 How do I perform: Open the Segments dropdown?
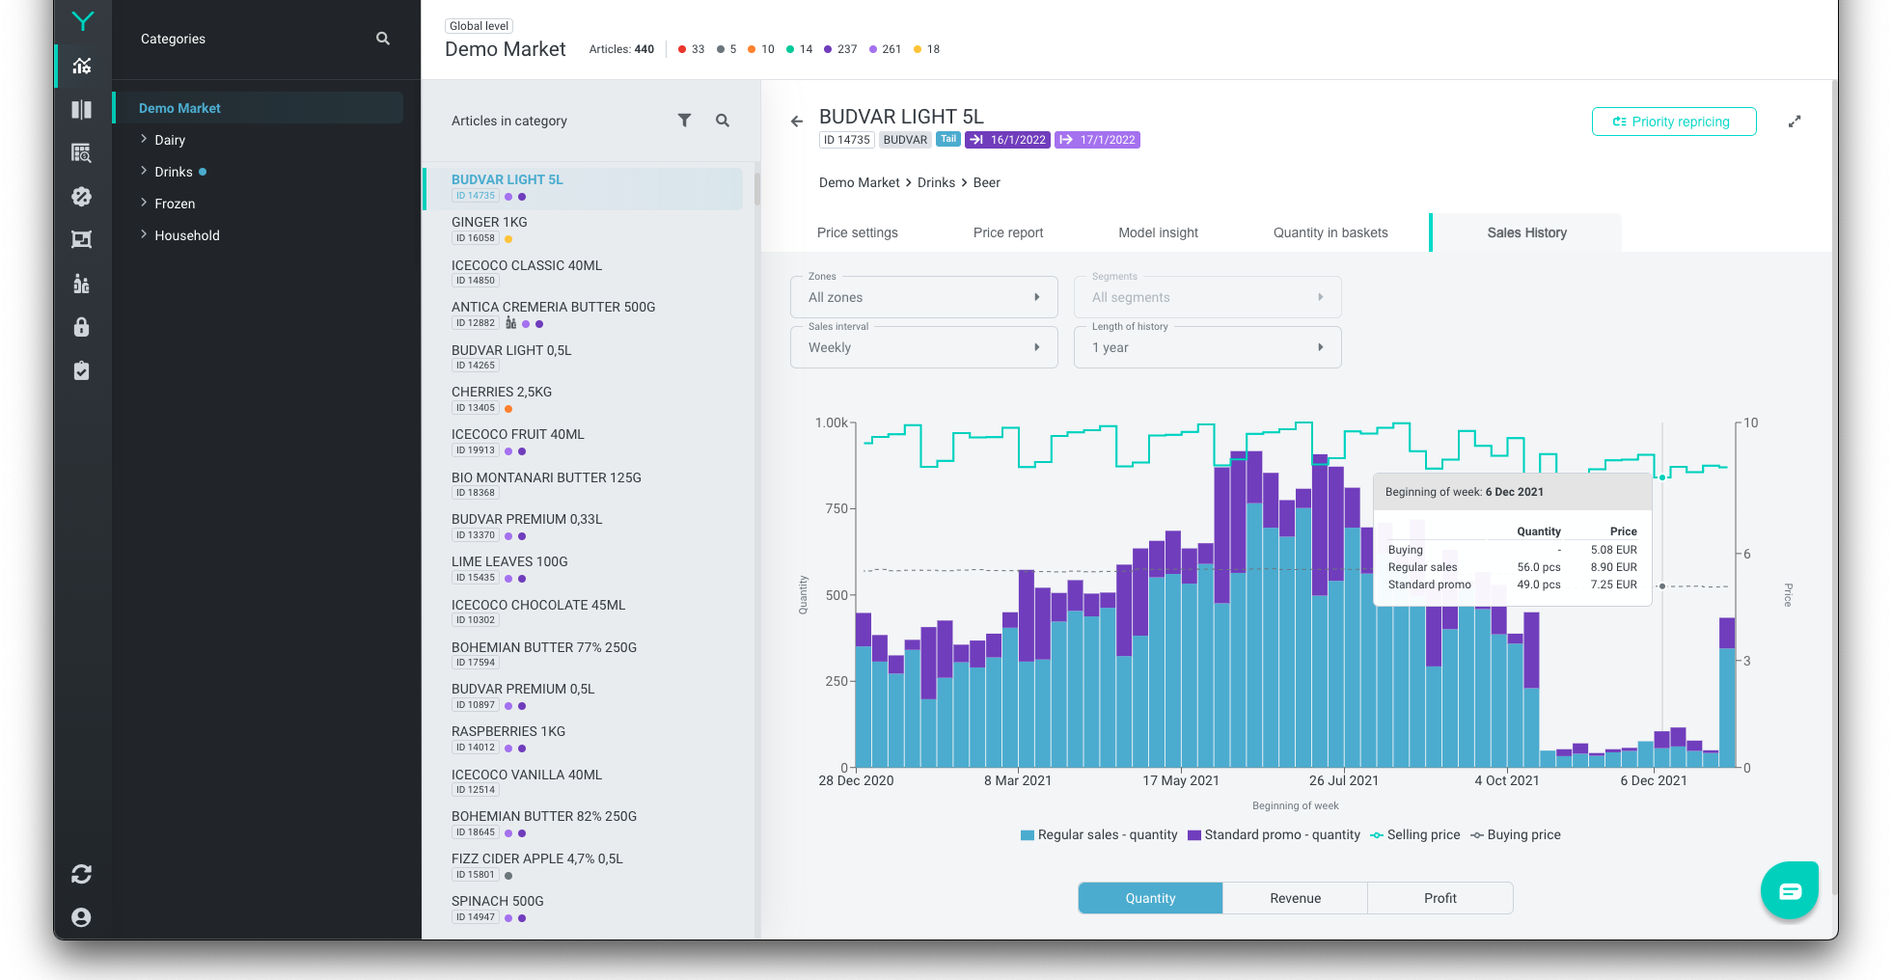tap(1207, 297)
